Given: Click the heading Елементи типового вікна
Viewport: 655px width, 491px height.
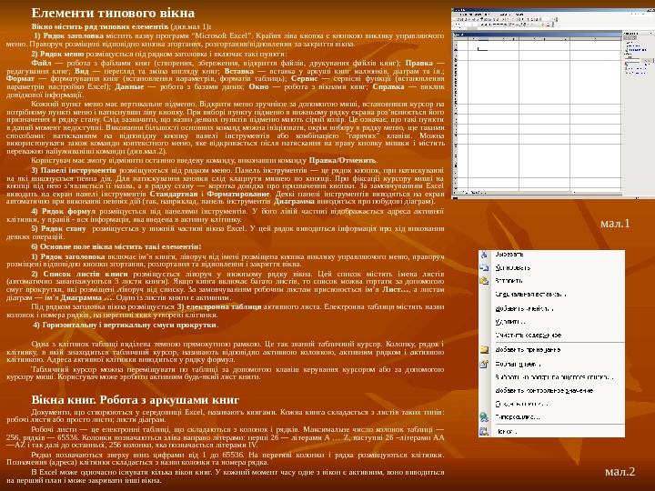Looking at the screenshot, I should click(113, 13).
